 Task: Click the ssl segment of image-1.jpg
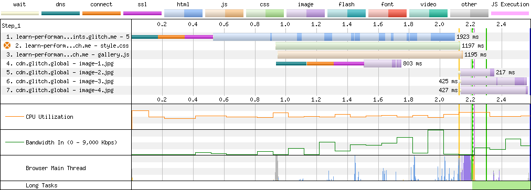(349, 63)
